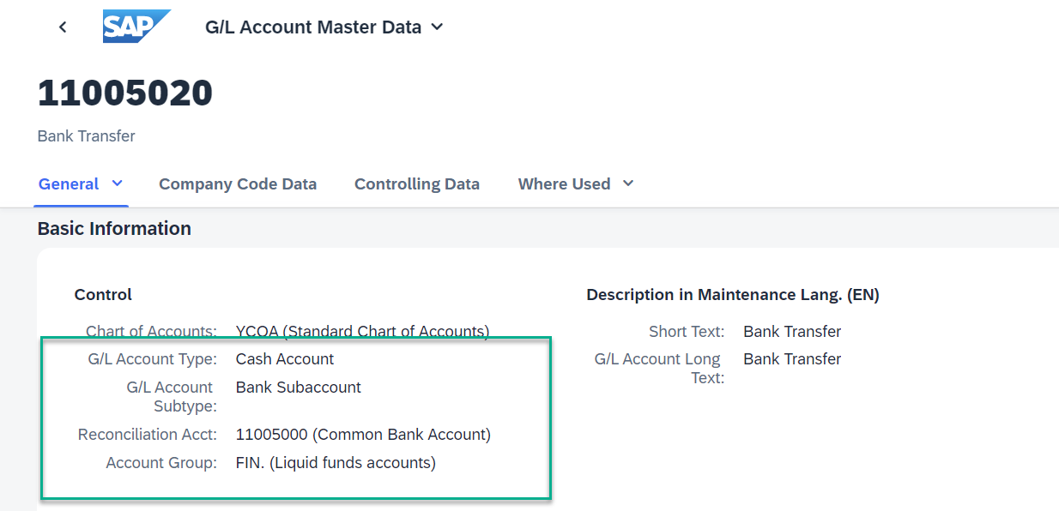Screen dimensions: 1059x511
Task: Open reconciliation account 11005000 Common Bank Account
Action: (x=363, y=435)
